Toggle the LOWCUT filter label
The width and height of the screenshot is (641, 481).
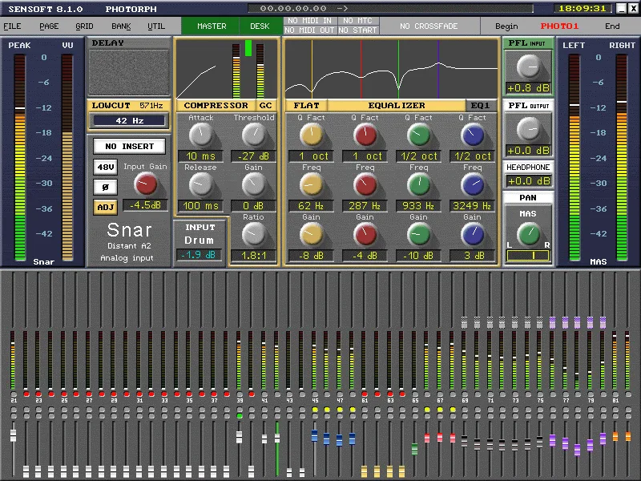pyautogui.click(x=111, y=106)
